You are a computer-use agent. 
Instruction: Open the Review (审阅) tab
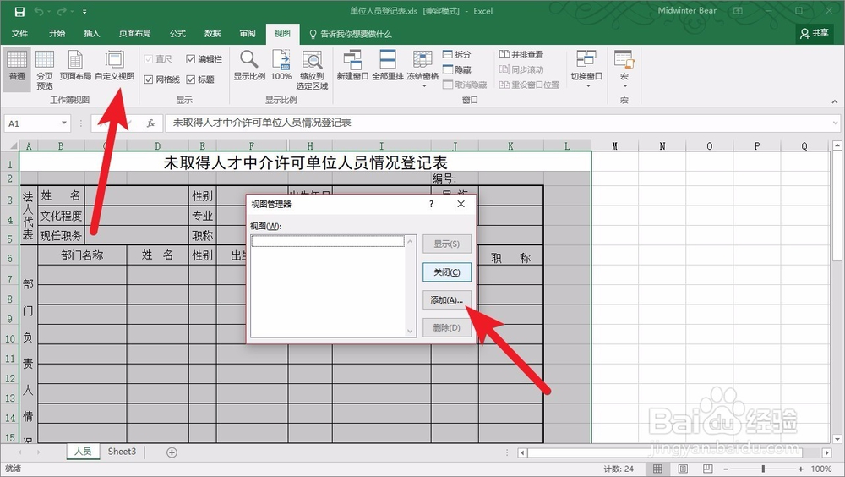point(248,34)
